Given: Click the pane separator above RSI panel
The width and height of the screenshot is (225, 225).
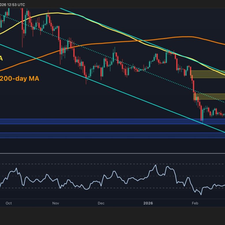Looking at the screenshot, I should 112,153.
